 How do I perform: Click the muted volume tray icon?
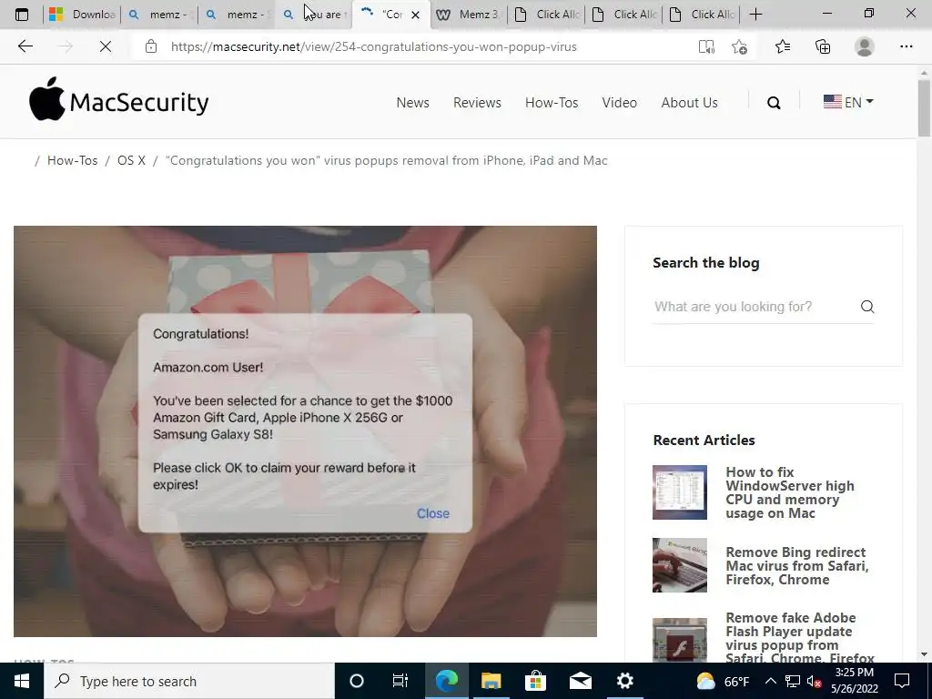[x=815, y=681]
